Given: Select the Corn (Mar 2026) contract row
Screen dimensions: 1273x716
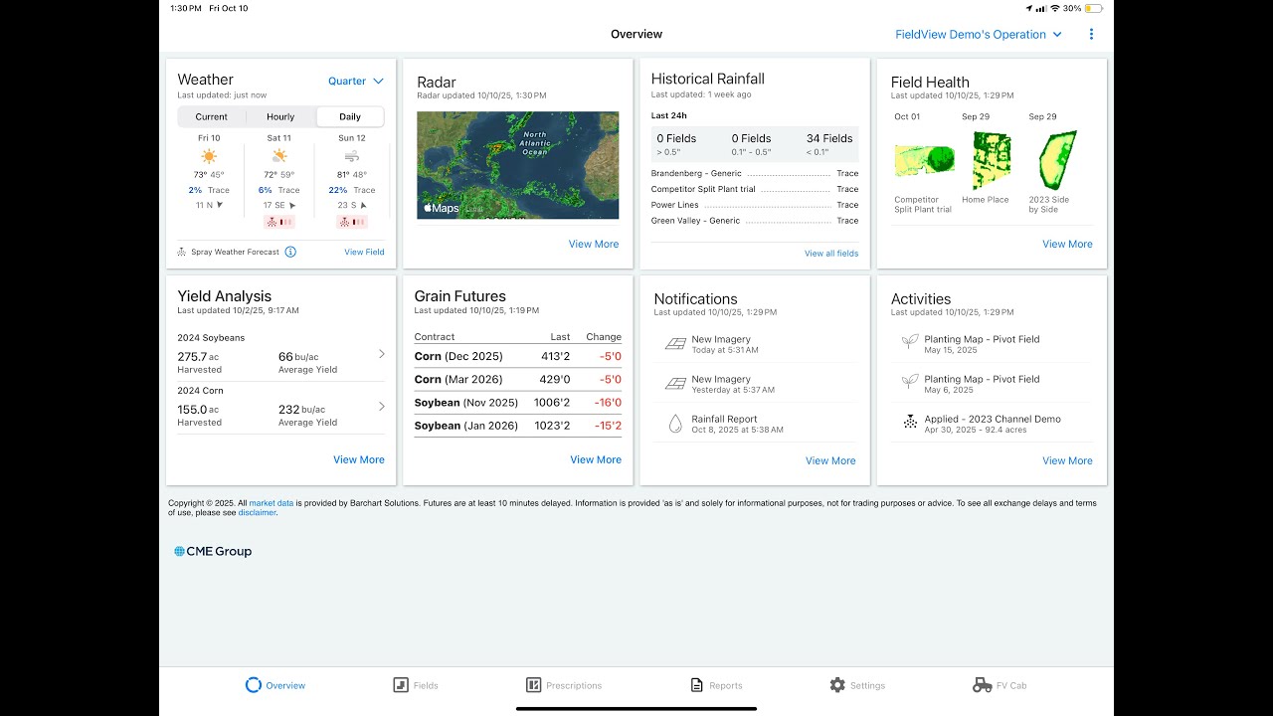Looking at the screenshot, I should pos(518,379).
